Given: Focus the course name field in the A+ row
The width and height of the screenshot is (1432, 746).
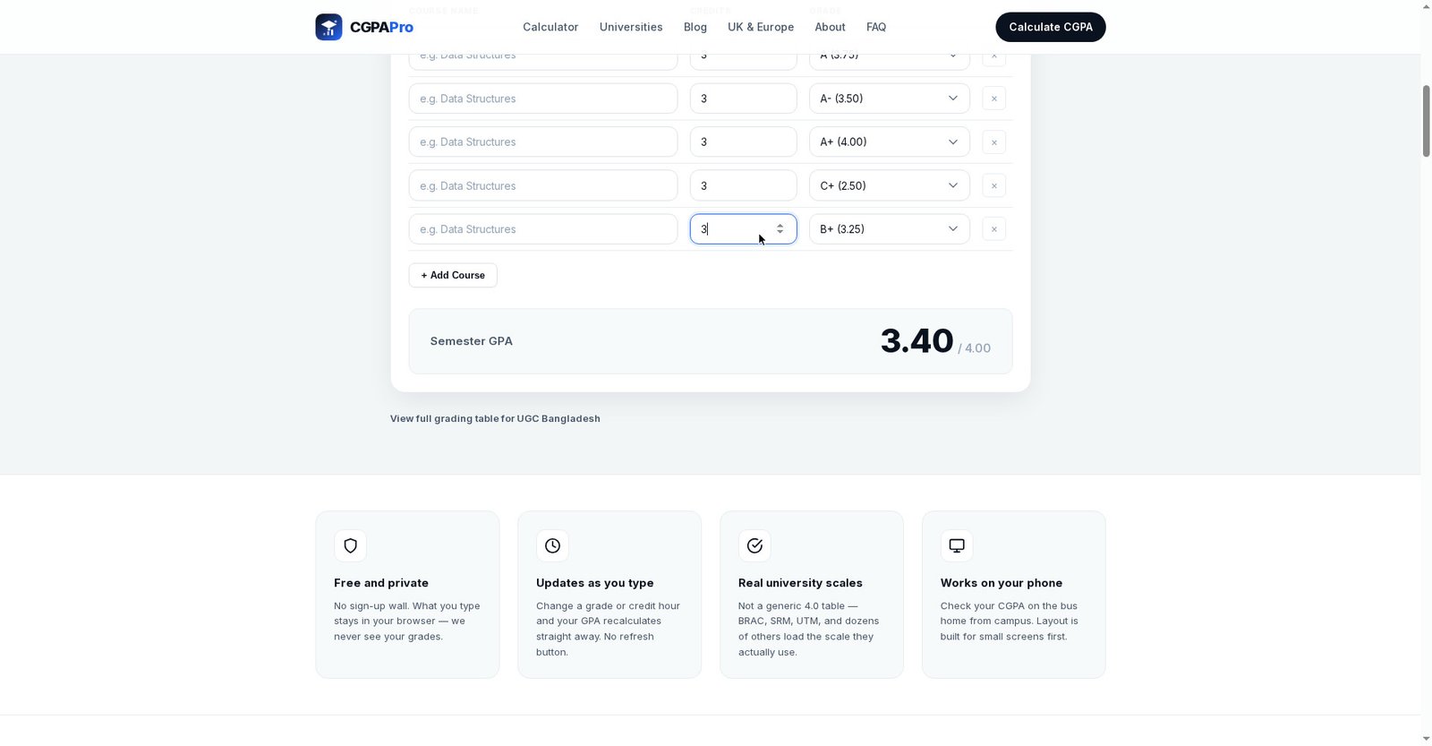Looking at the screenshot, I should point(543,141).
